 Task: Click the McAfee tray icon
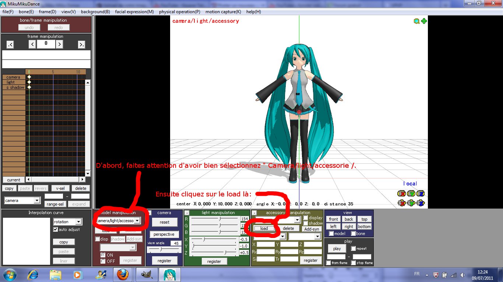pos(435,274)
